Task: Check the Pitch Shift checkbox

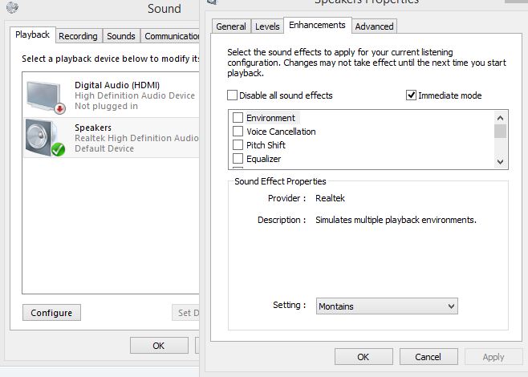Action: tap(238, 144)
